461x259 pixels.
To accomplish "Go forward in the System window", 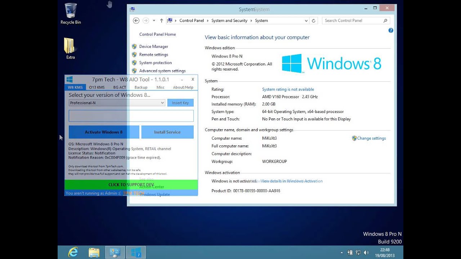I will [146, 21].
